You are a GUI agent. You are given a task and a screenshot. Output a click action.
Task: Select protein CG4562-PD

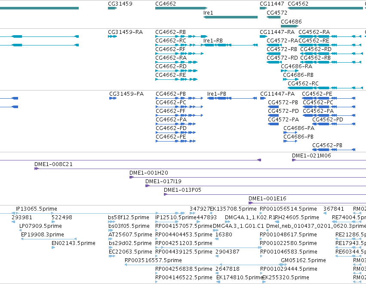coord(328,120)
